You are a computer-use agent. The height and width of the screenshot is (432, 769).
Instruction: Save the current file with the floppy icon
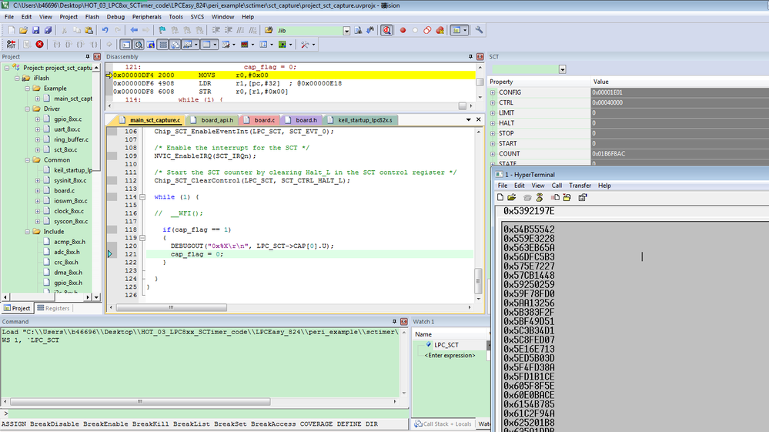(x=35, y=30)
